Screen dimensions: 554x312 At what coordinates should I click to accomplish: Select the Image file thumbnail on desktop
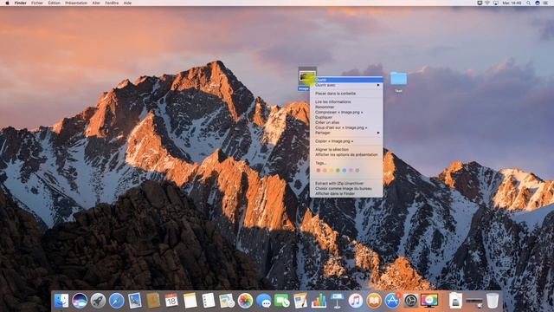pyautogui.click(x=306, y=75)
